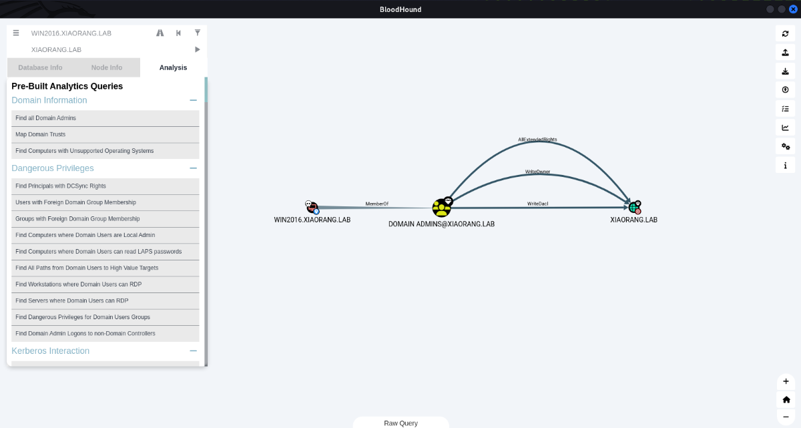Click the Domain Information heading
Image resolution: width=801 pixels, height=428 pixels.
(x=49, y=100)
